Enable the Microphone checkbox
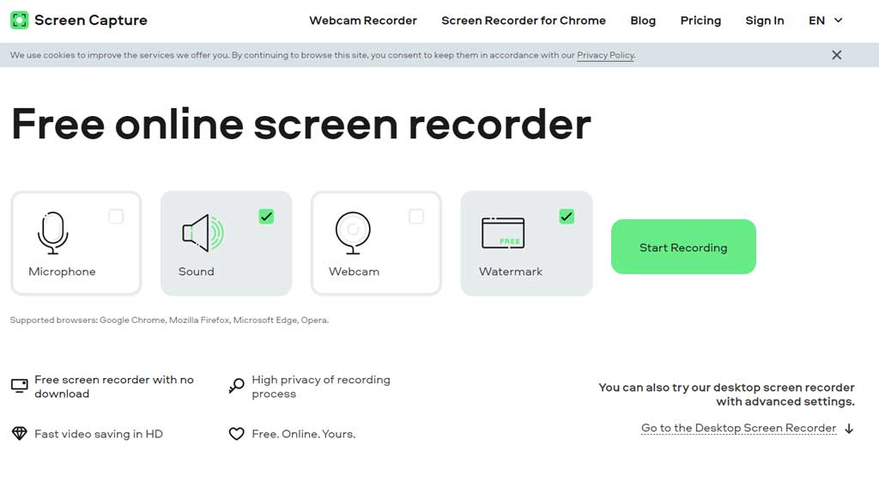This screenshot has height=494, width=879. (x=116, y=217)
